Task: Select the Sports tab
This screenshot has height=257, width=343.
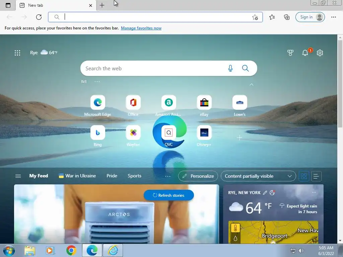Action: coord(135,176)
